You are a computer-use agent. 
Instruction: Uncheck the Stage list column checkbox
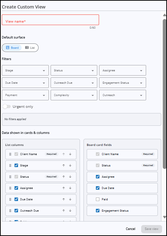pos(16,165)
